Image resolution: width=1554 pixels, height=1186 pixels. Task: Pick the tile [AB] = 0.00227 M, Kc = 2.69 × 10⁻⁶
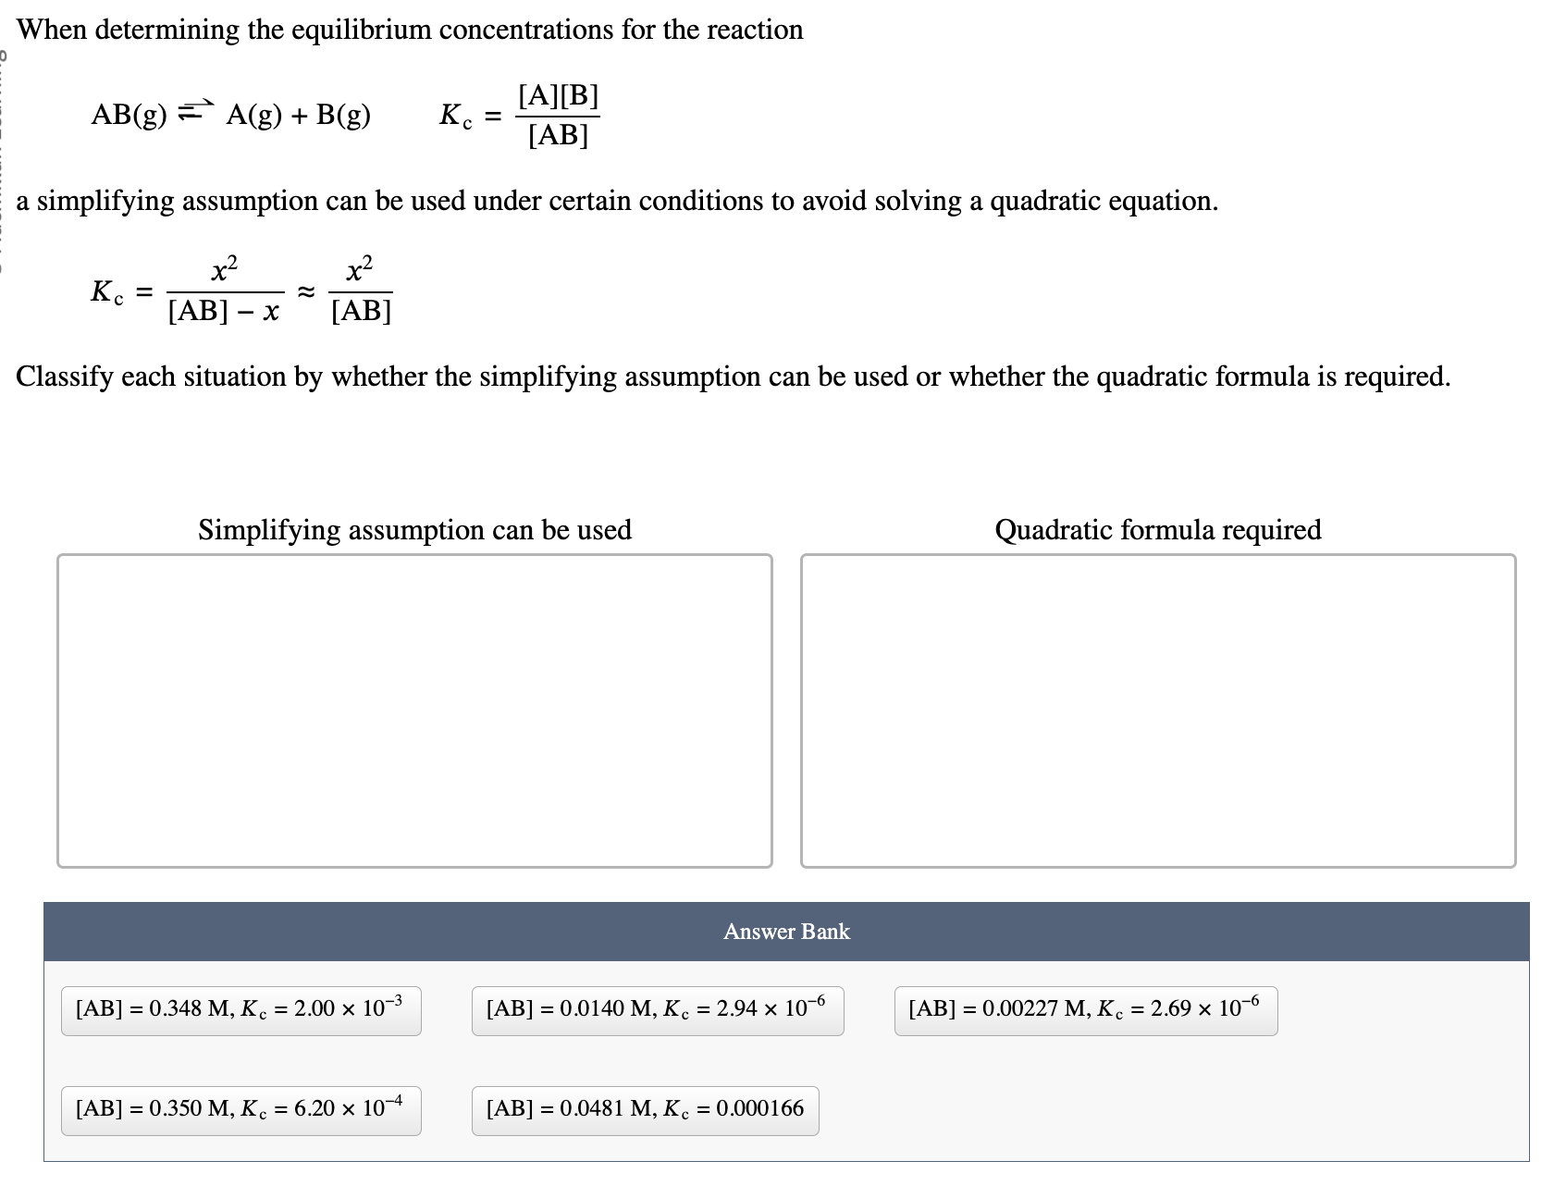pos(1086,1011)
